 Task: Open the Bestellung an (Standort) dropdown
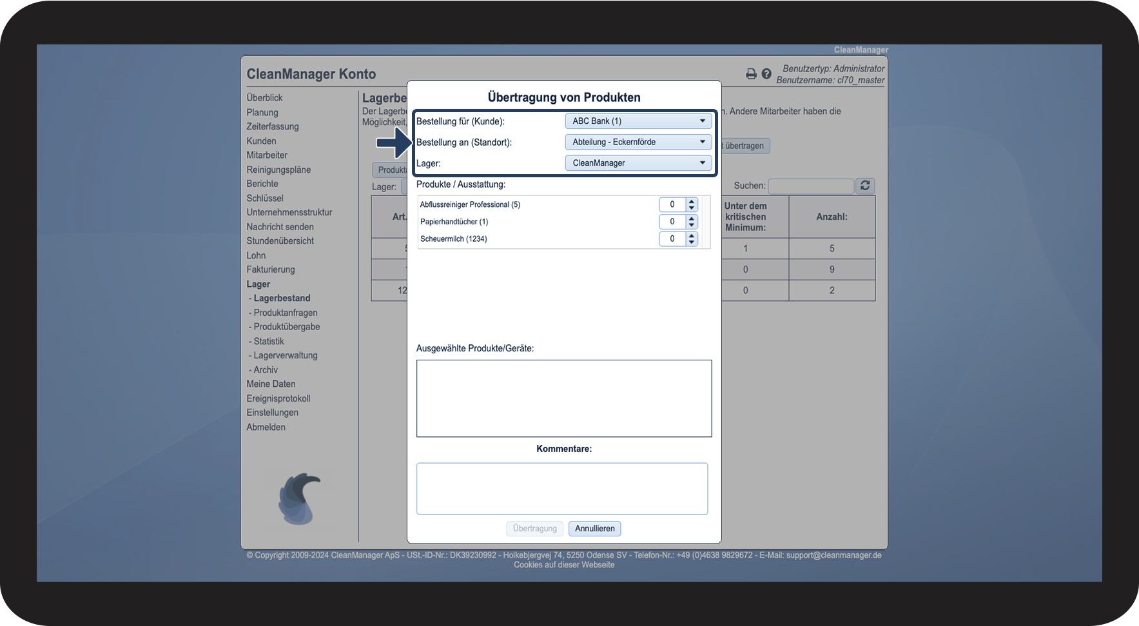click(638, 142)
